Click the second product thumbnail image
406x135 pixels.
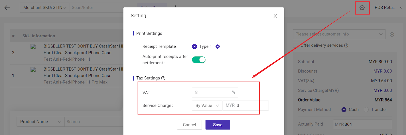click(x=33, y=70)
